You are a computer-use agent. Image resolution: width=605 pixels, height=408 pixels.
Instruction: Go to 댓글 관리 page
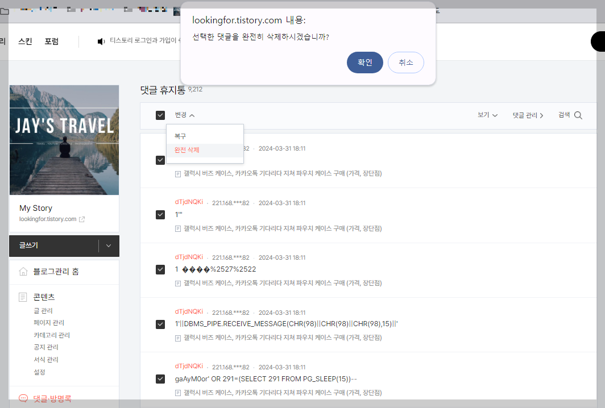point(528,115)
